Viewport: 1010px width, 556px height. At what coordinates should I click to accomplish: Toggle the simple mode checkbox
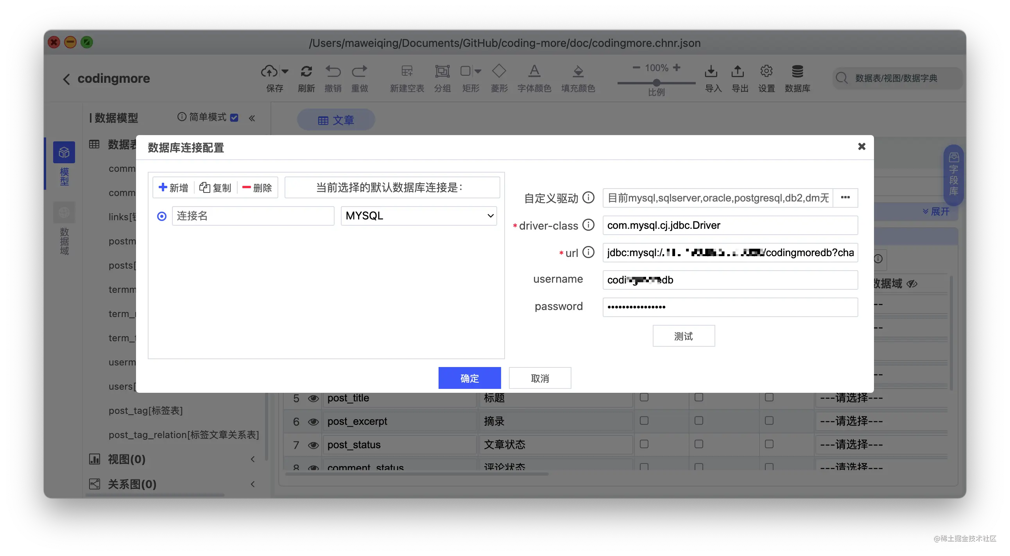coord(234,118)
